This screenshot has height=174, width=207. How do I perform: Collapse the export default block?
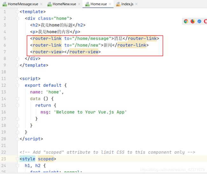pos(18,86)
